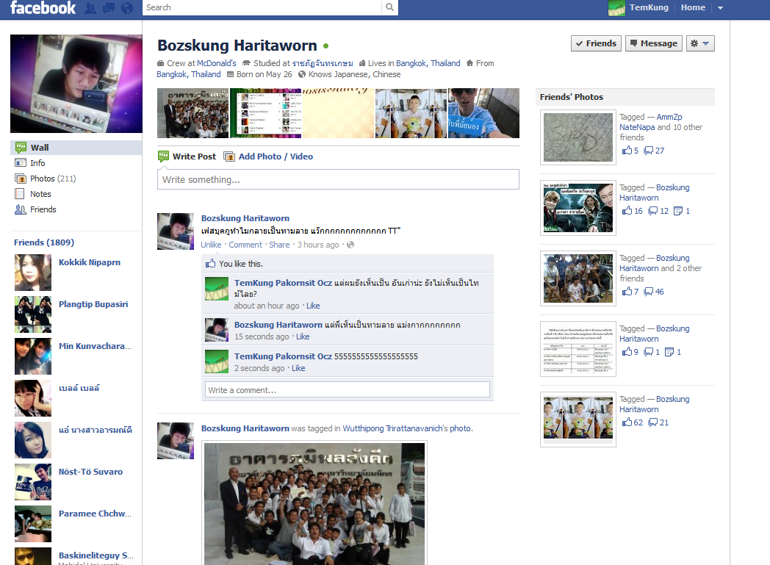Screen dimensions: 770x565
Task: Open the tagged group photo in wall post
Action: pyautogui.click(x=314, y=503)
